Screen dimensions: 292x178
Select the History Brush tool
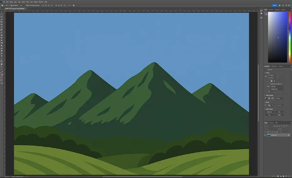[x=2, y=38]
